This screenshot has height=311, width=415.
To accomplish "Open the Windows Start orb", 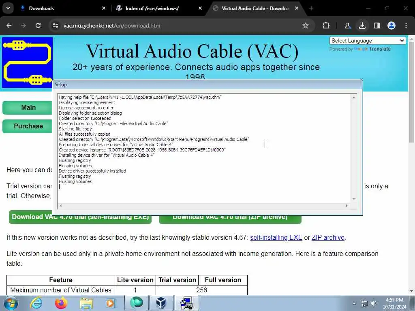I will pos(11,303).
